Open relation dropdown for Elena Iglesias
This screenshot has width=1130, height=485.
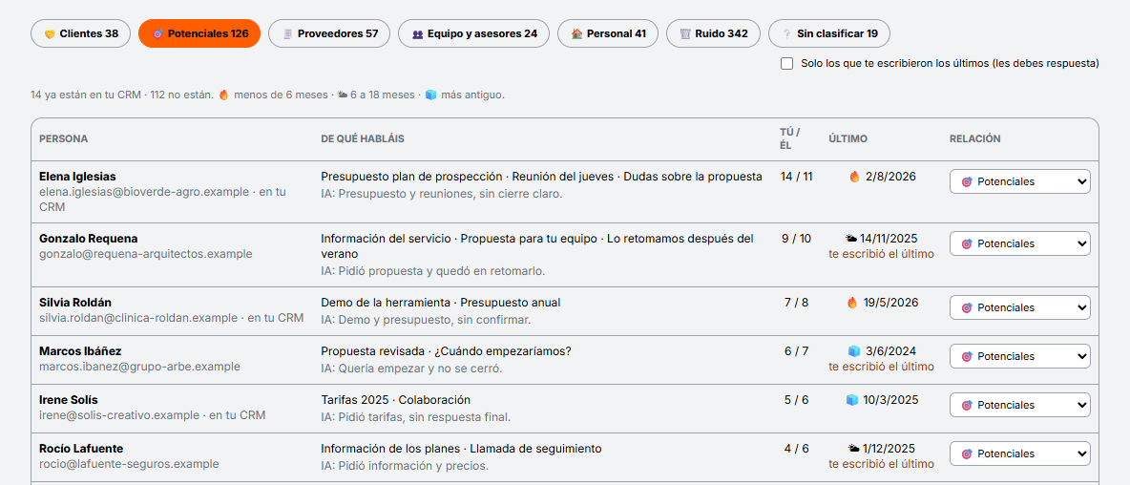tap(1019, 181)
